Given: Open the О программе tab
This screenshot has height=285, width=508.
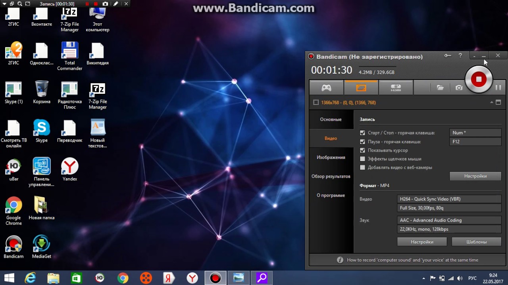Looking at the screenshot, I should (x=331, y=196).
